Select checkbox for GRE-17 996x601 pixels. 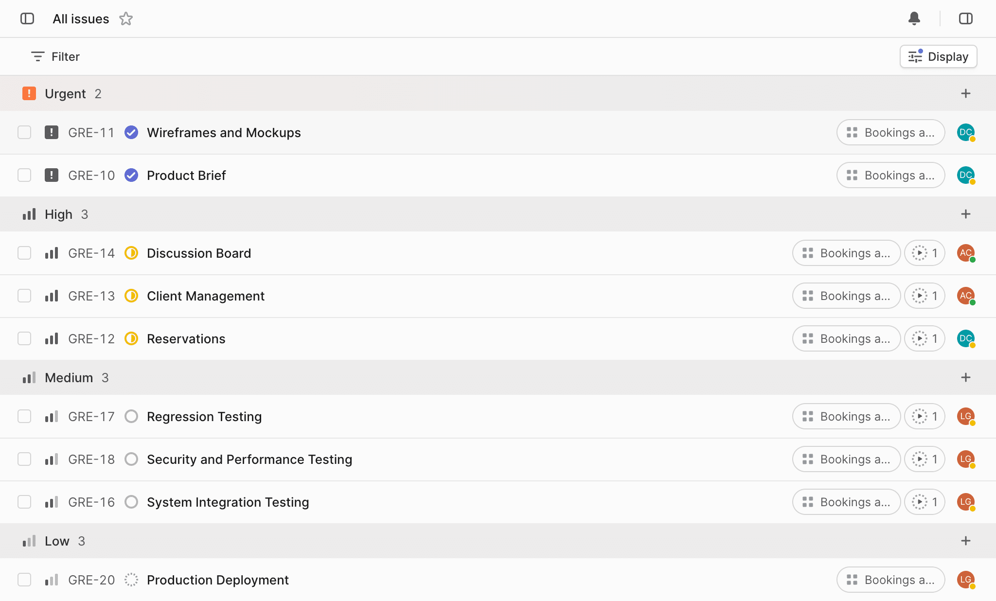pyautogui.click(x=24, y=416)
